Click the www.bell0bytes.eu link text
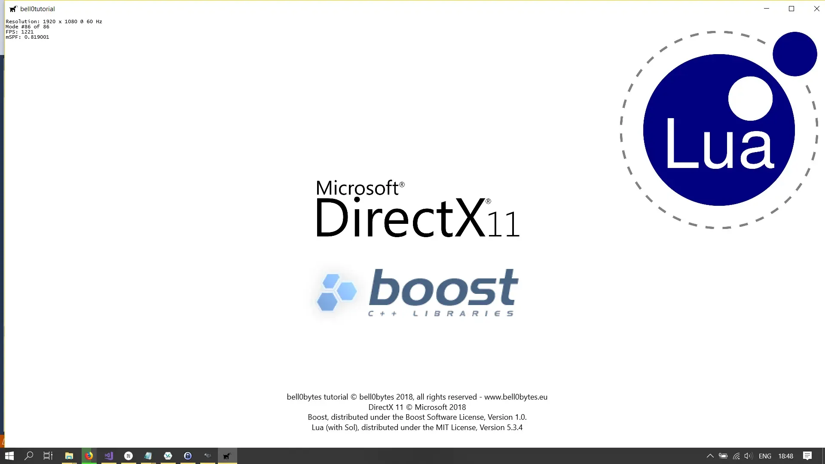 tap(515, 397)
